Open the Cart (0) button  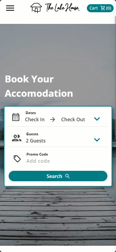click(x=100, y=8)
